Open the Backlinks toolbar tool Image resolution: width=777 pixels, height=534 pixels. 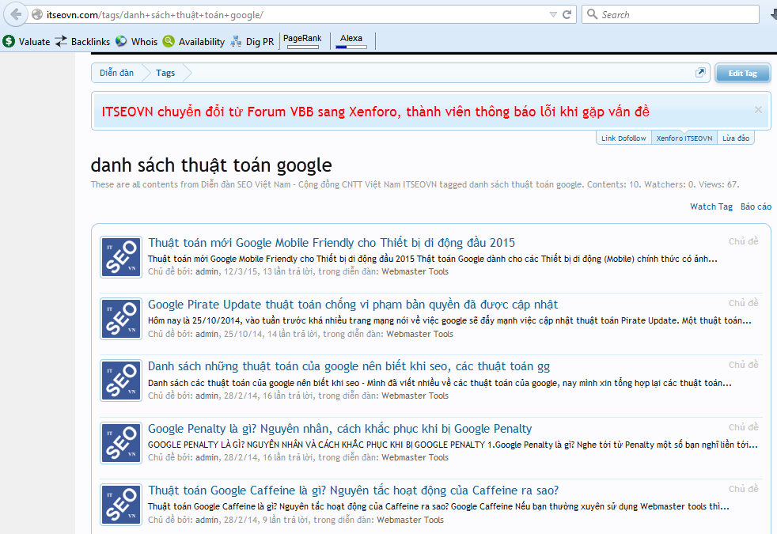point(84,42)
